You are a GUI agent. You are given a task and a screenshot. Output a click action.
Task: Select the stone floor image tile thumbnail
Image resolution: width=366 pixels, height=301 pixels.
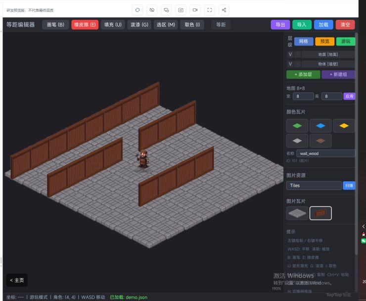click(x=297, y=213)
